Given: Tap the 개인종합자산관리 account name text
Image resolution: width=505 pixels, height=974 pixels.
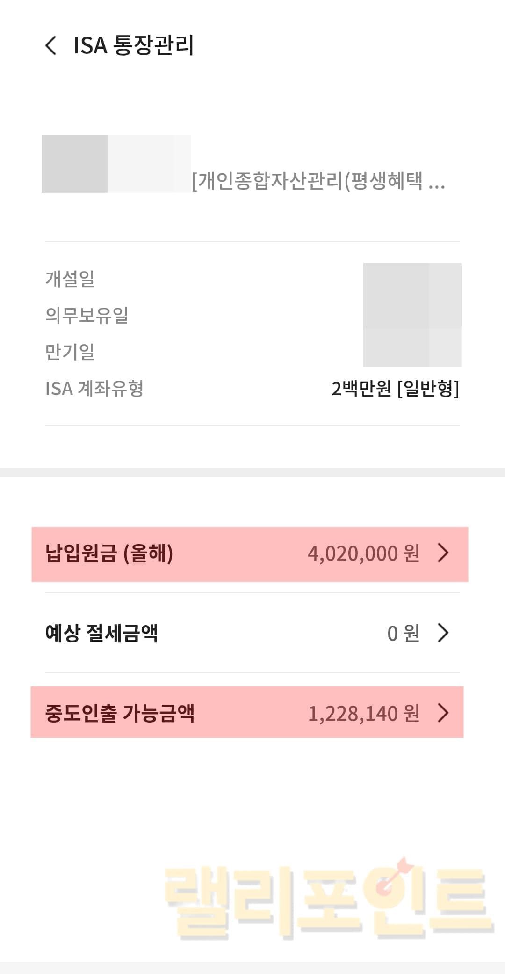Looking at the screenshot, I should (x=318, y=181).
